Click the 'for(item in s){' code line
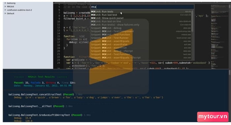The height and width of the screenshot is (125, 231). (x=77, y=39)
